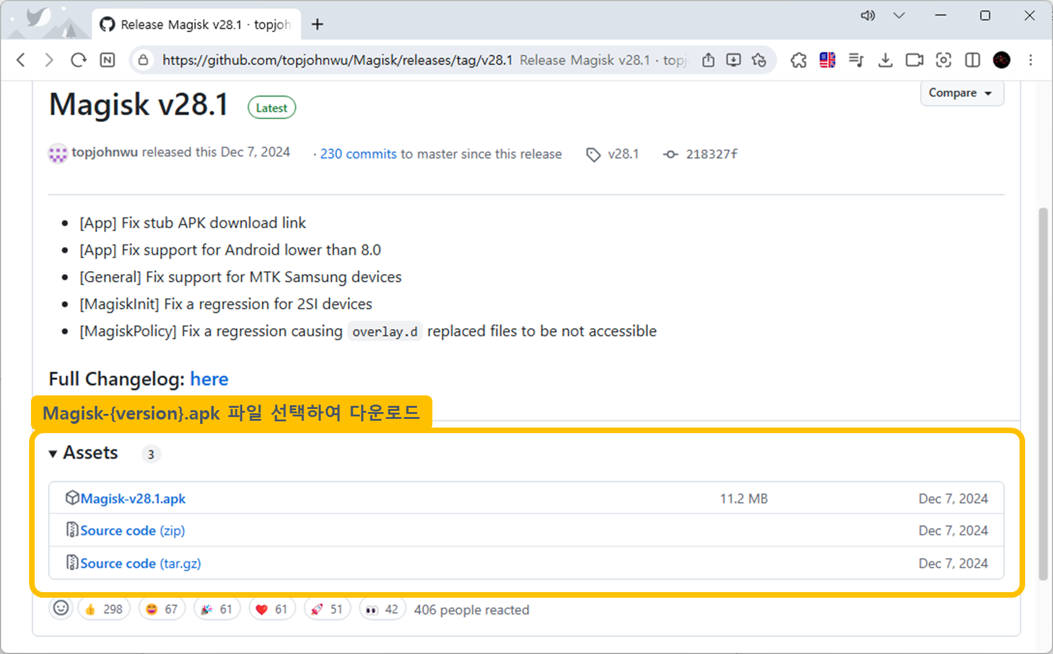
Task: Go forward with the browser forward arrow
Action: pyautogui.click(x=49, y=60)
